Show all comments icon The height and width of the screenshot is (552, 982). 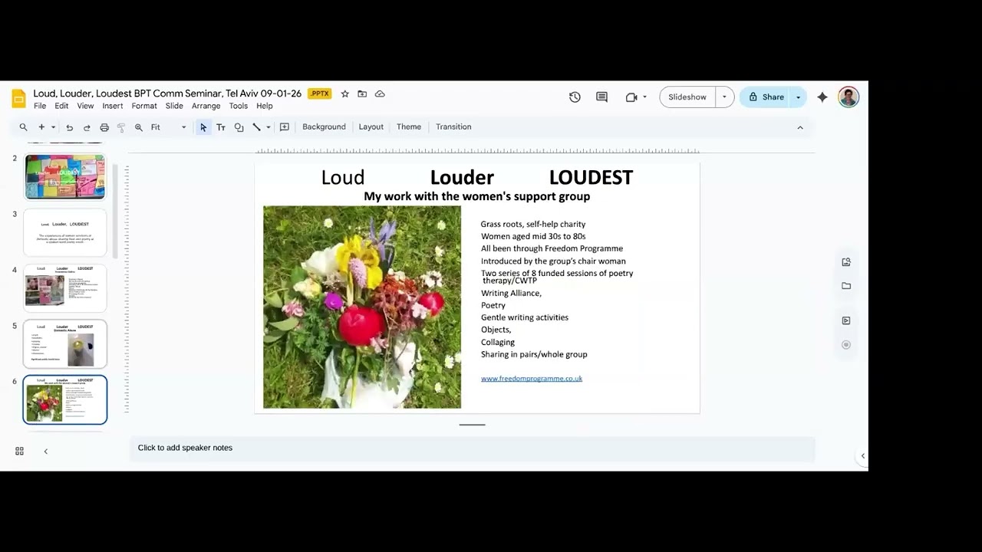(601, 97)
